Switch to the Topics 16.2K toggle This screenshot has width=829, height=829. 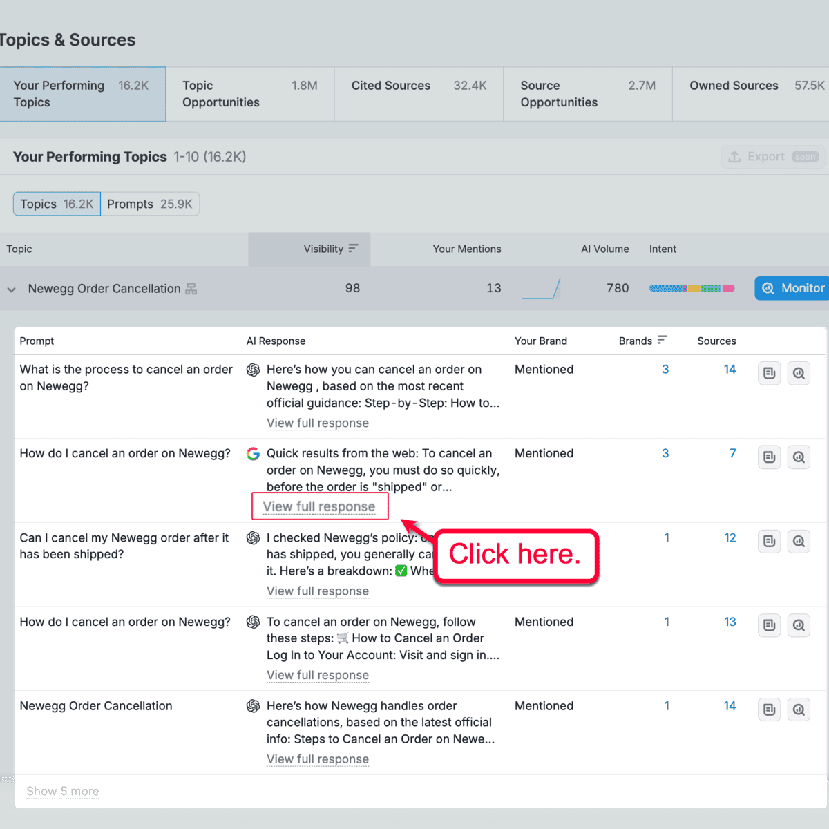tap(57, 204)
